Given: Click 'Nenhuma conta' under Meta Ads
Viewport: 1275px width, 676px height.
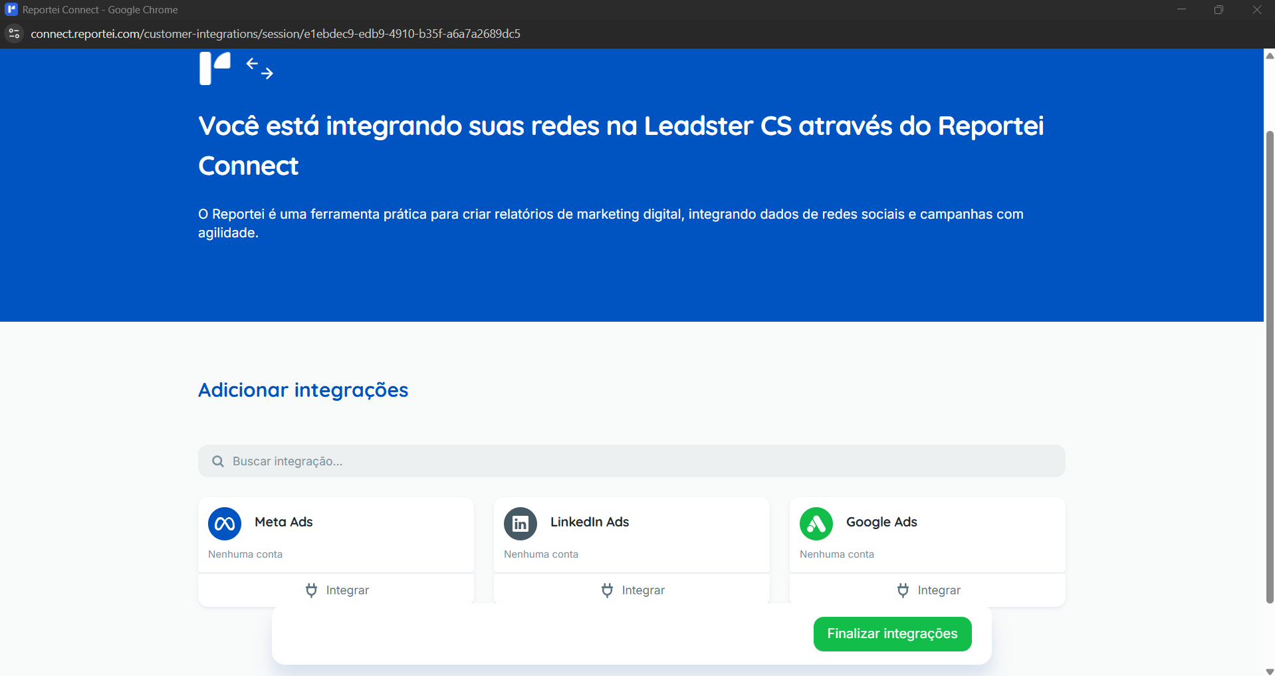Looking at the screenshot, I should pyautogui.click(x=245, y=554).
